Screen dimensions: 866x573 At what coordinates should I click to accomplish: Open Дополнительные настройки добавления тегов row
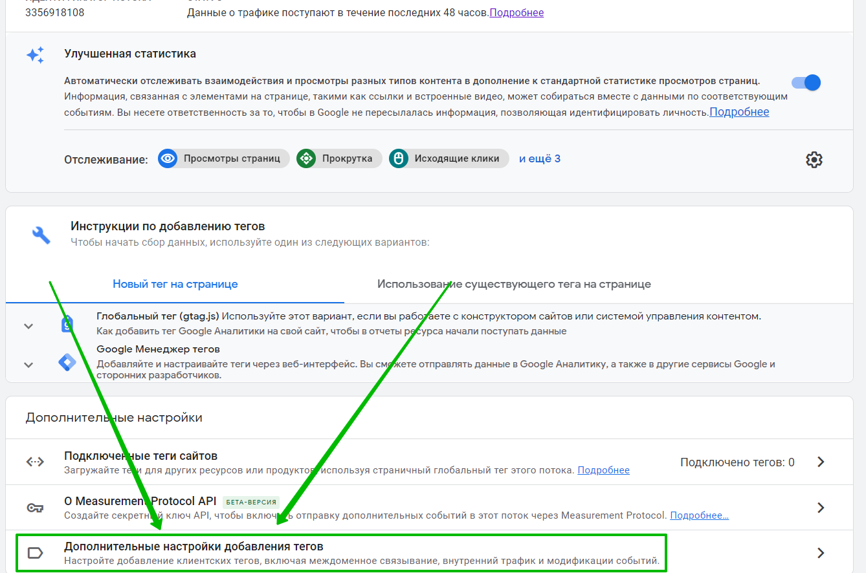point(429,553)
